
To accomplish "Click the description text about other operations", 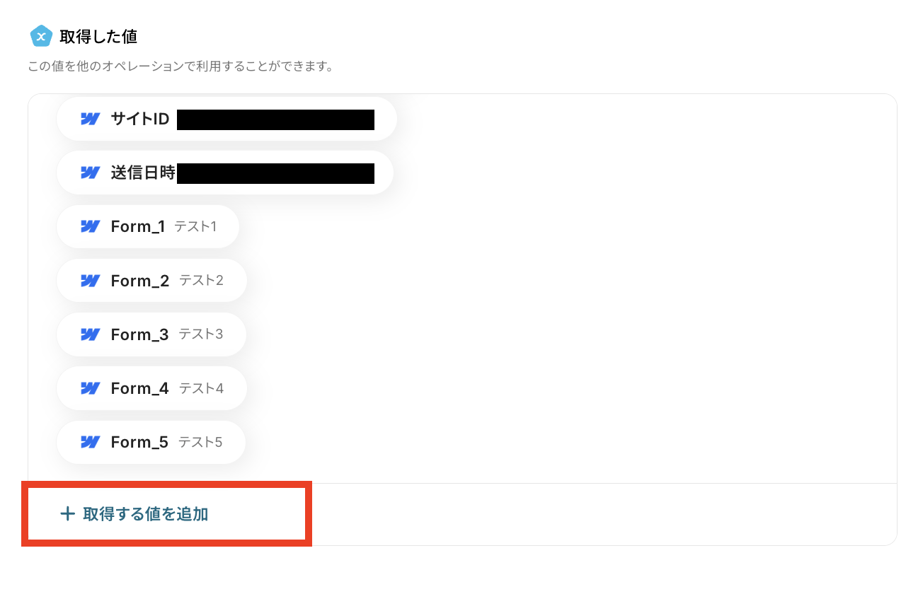I will (x=180, y=67).
